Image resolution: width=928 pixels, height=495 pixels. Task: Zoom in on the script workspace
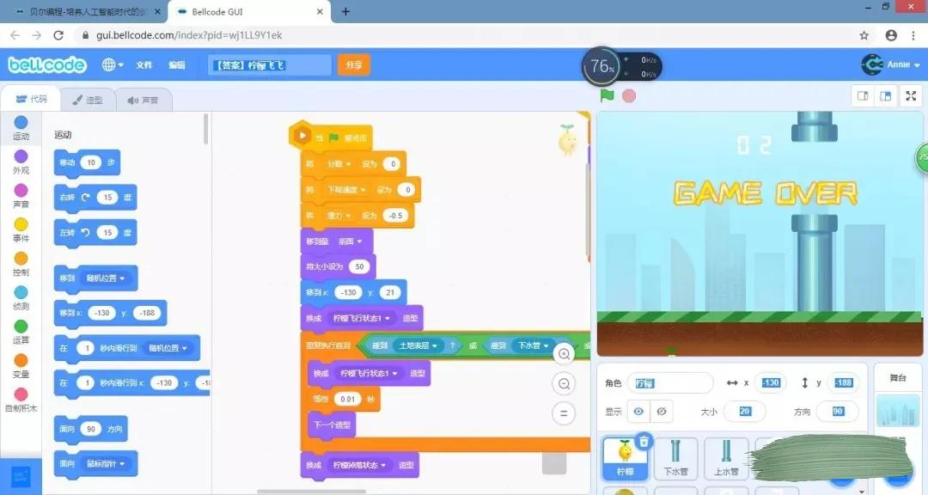[564, 354]
